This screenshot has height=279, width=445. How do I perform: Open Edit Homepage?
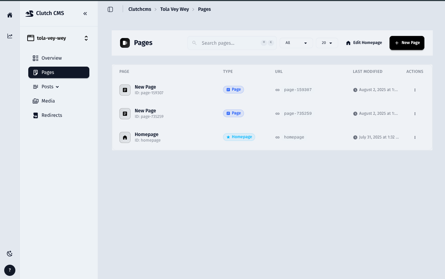click(x=364, y=43)
